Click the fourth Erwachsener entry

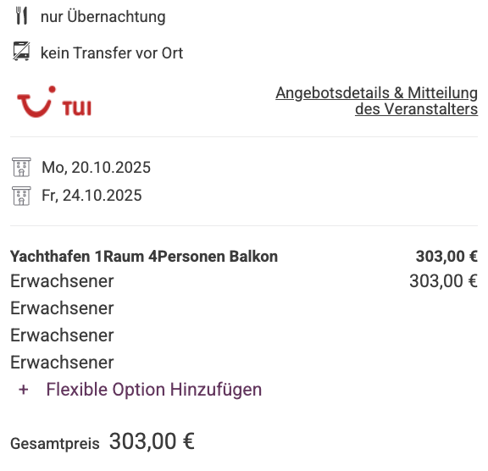click(x=62, y=362)
